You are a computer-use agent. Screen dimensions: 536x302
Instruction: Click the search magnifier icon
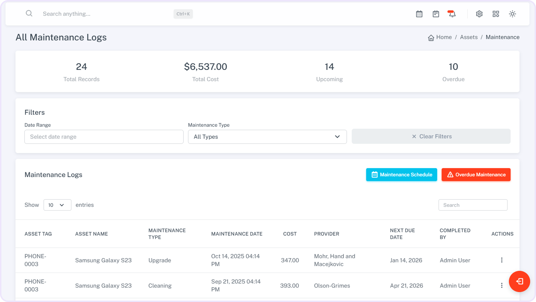pyautogui.click(x=29, y=14)
